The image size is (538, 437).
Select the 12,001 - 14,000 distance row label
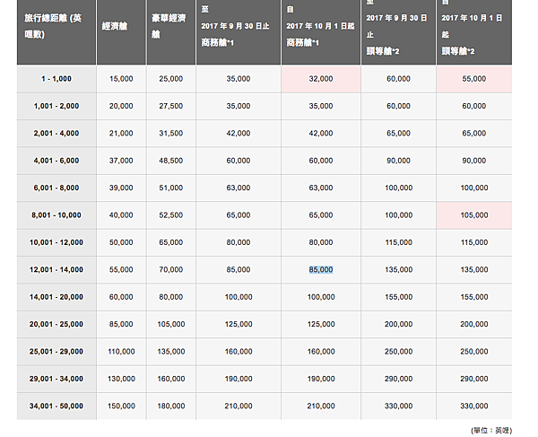pyautogui.click(x=56, y=270)
